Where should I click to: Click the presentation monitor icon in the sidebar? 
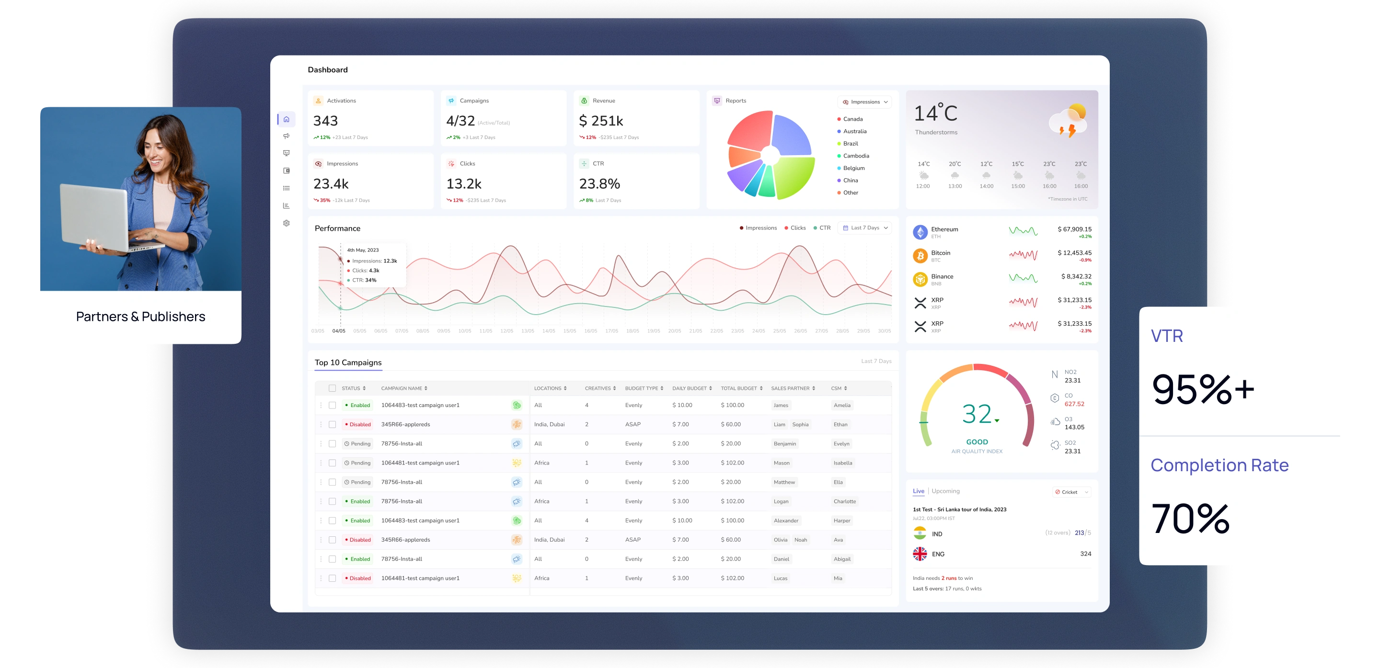tap(287, 153)
